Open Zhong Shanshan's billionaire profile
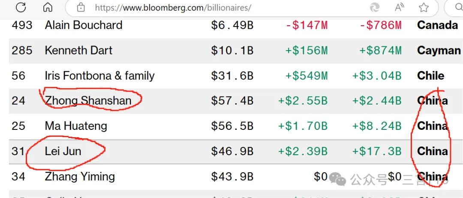 pyautogui.click(x=88, y=101)
